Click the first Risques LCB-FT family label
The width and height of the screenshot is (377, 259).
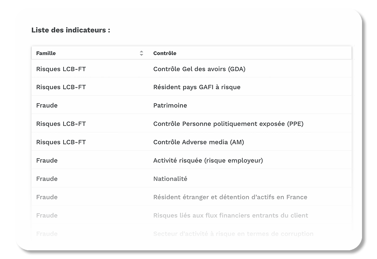tap(60, 68)
